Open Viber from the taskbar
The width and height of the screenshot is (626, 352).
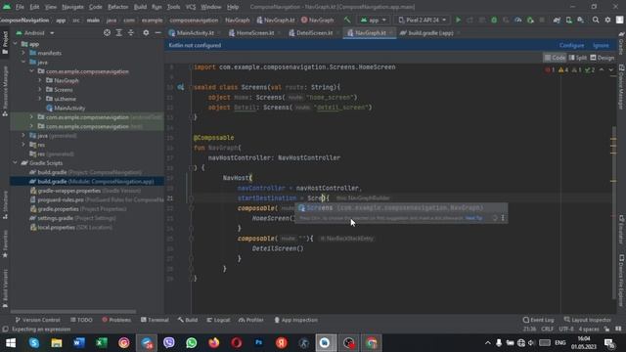click(x=169, y=343)
